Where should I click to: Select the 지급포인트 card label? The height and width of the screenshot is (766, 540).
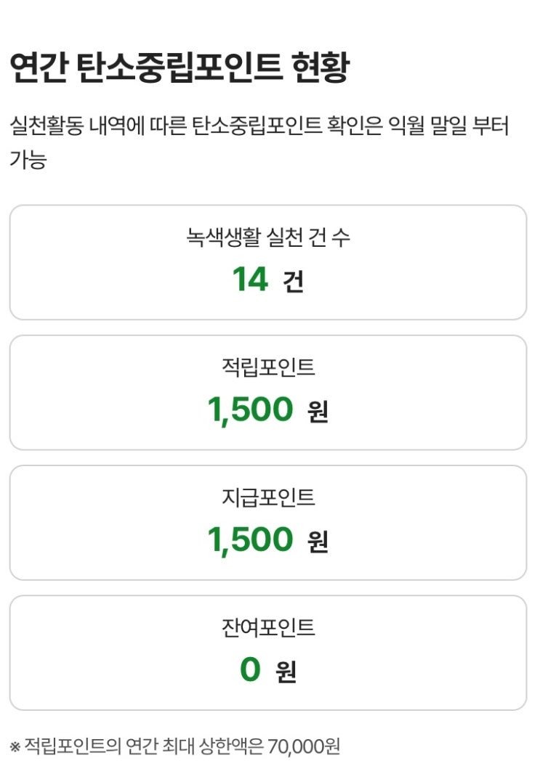tap(268, 497)
